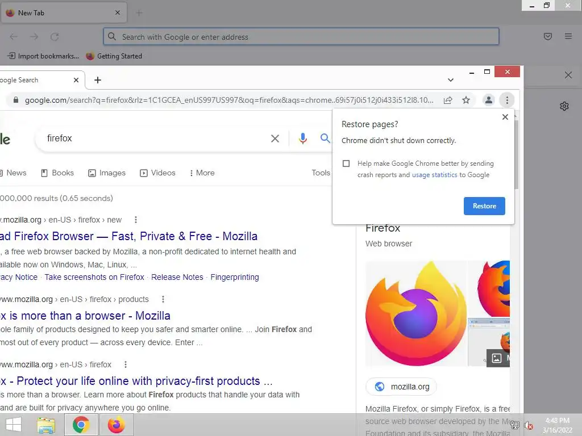Open Chrome three-dot menu
Viewport: 582px width, 436px height.
(x=507, y=100)
